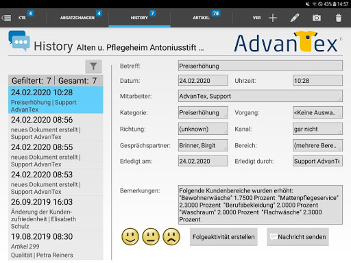Click the Gefiltert: 7 Gesamt: 7 header
Image resolution: width=351 pixels, height=263 pixels.
[56, 80]
